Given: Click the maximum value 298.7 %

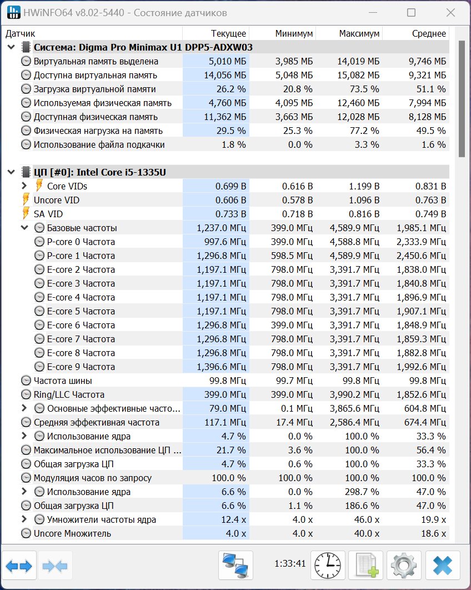Looking at the screenshot, I should pos(362,492).
